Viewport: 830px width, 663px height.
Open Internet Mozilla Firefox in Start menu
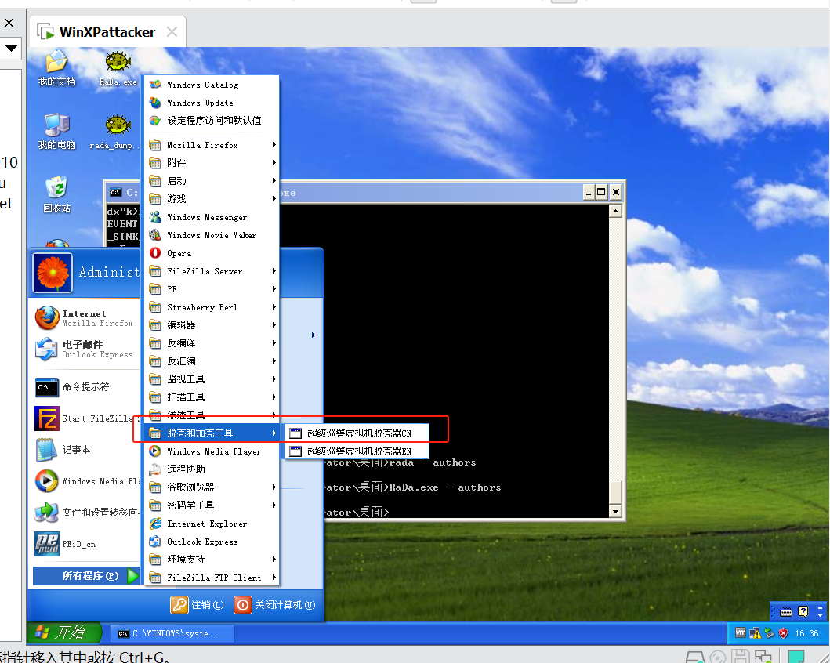coord(85,318)
